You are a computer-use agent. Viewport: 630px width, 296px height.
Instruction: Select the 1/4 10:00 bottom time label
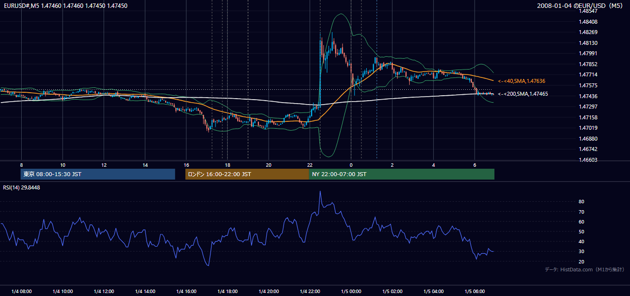pos(63,291)
